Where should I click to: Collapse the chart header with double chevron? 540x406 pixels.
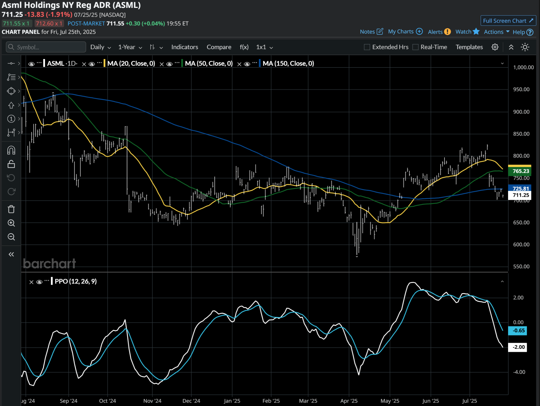(511, 47)
